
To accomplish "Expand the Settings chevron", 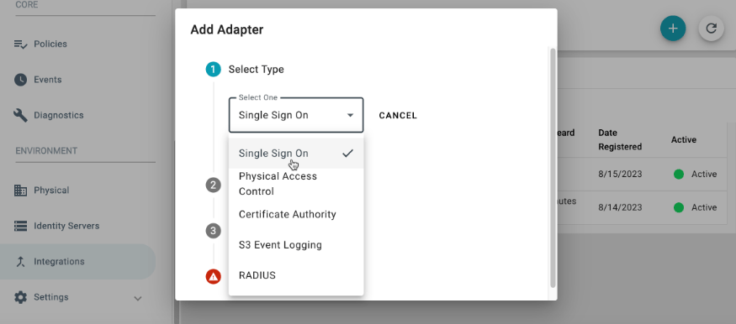I will point(138,298).
